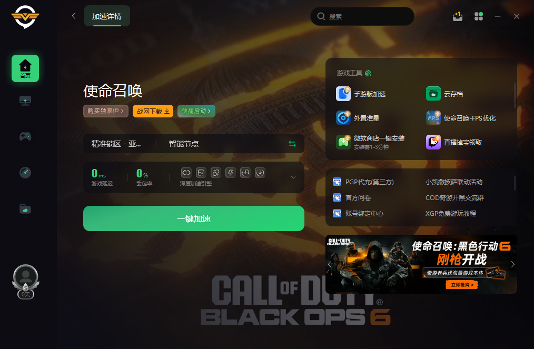
Task: Close the accelerator window
Action: coord(517,16)
